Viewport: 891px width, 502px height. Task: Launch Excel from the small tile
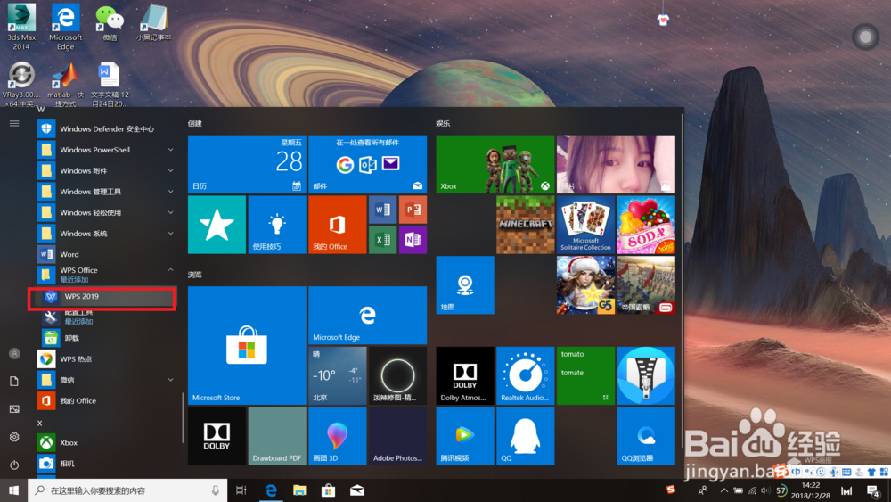[x=382, y=240]
